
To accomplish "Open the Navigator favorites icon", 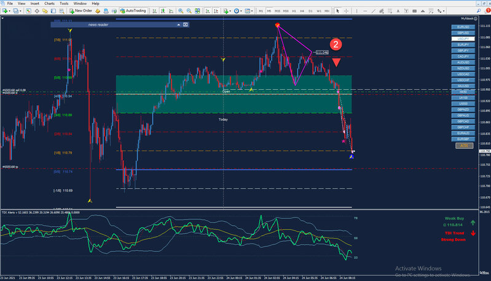I will click(x=45, y=11).
